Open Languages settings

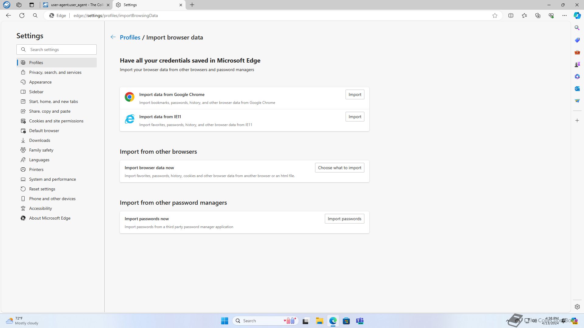click(x=57, y=160)
